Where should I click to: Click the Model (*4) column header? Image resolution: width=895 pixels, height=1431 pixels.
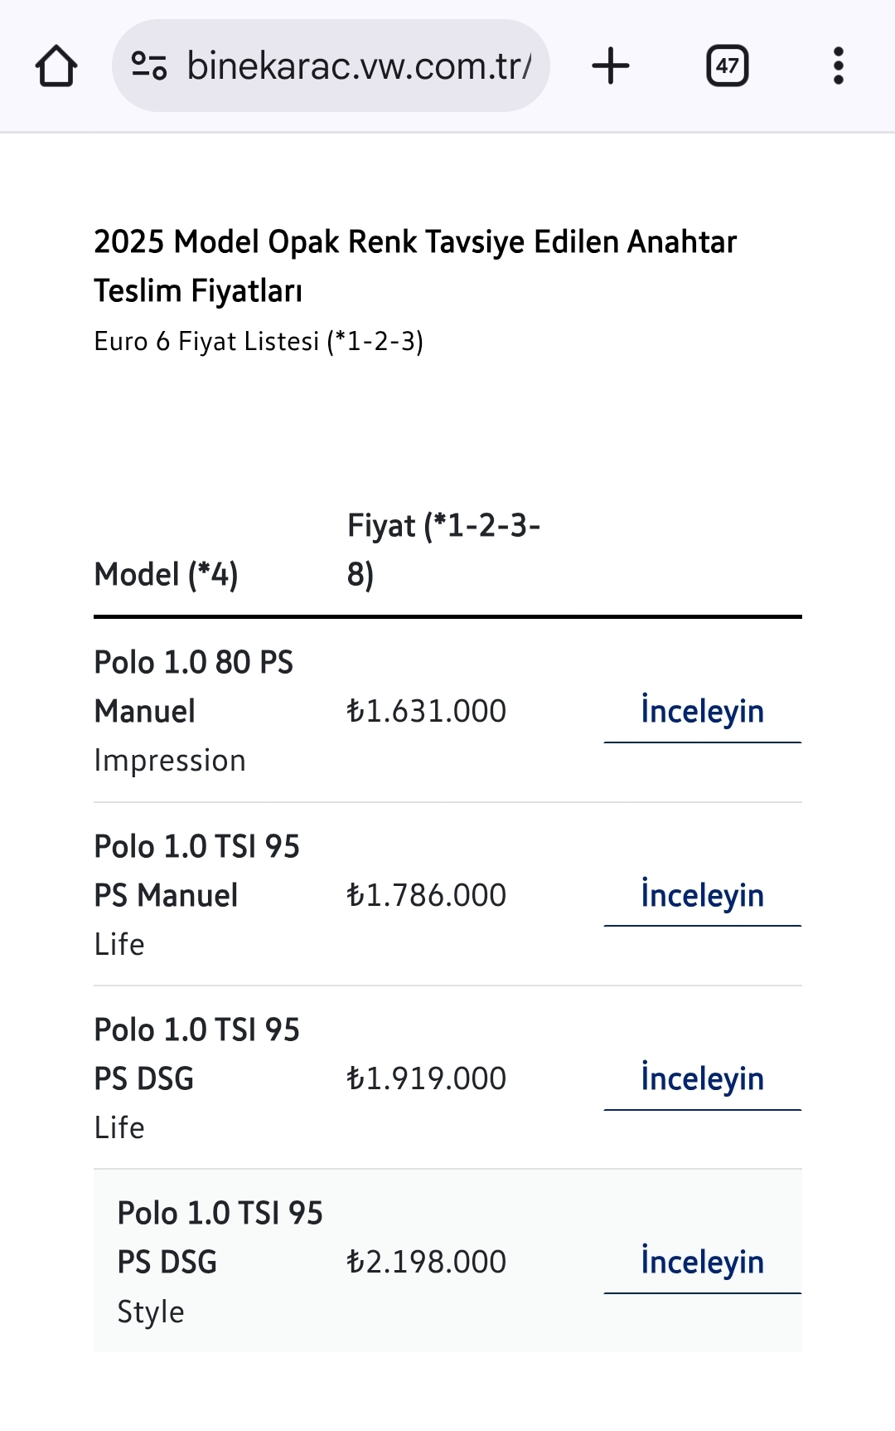pos(167,575)
